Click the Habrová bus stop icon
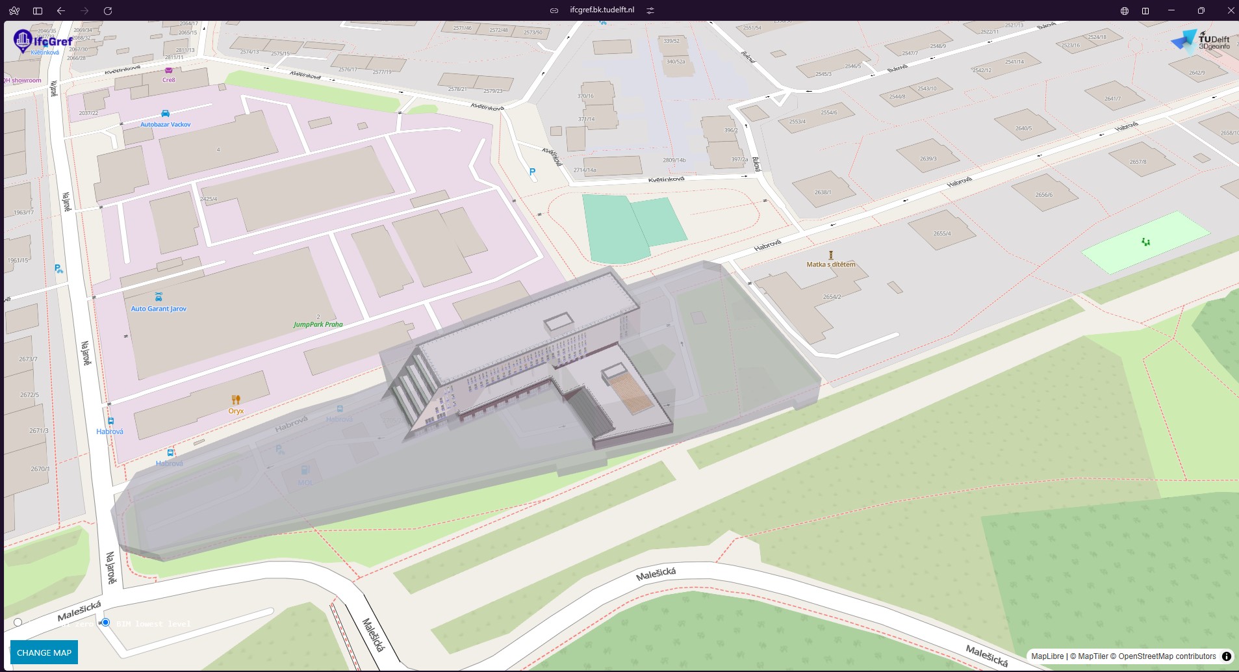 [110, 421]
